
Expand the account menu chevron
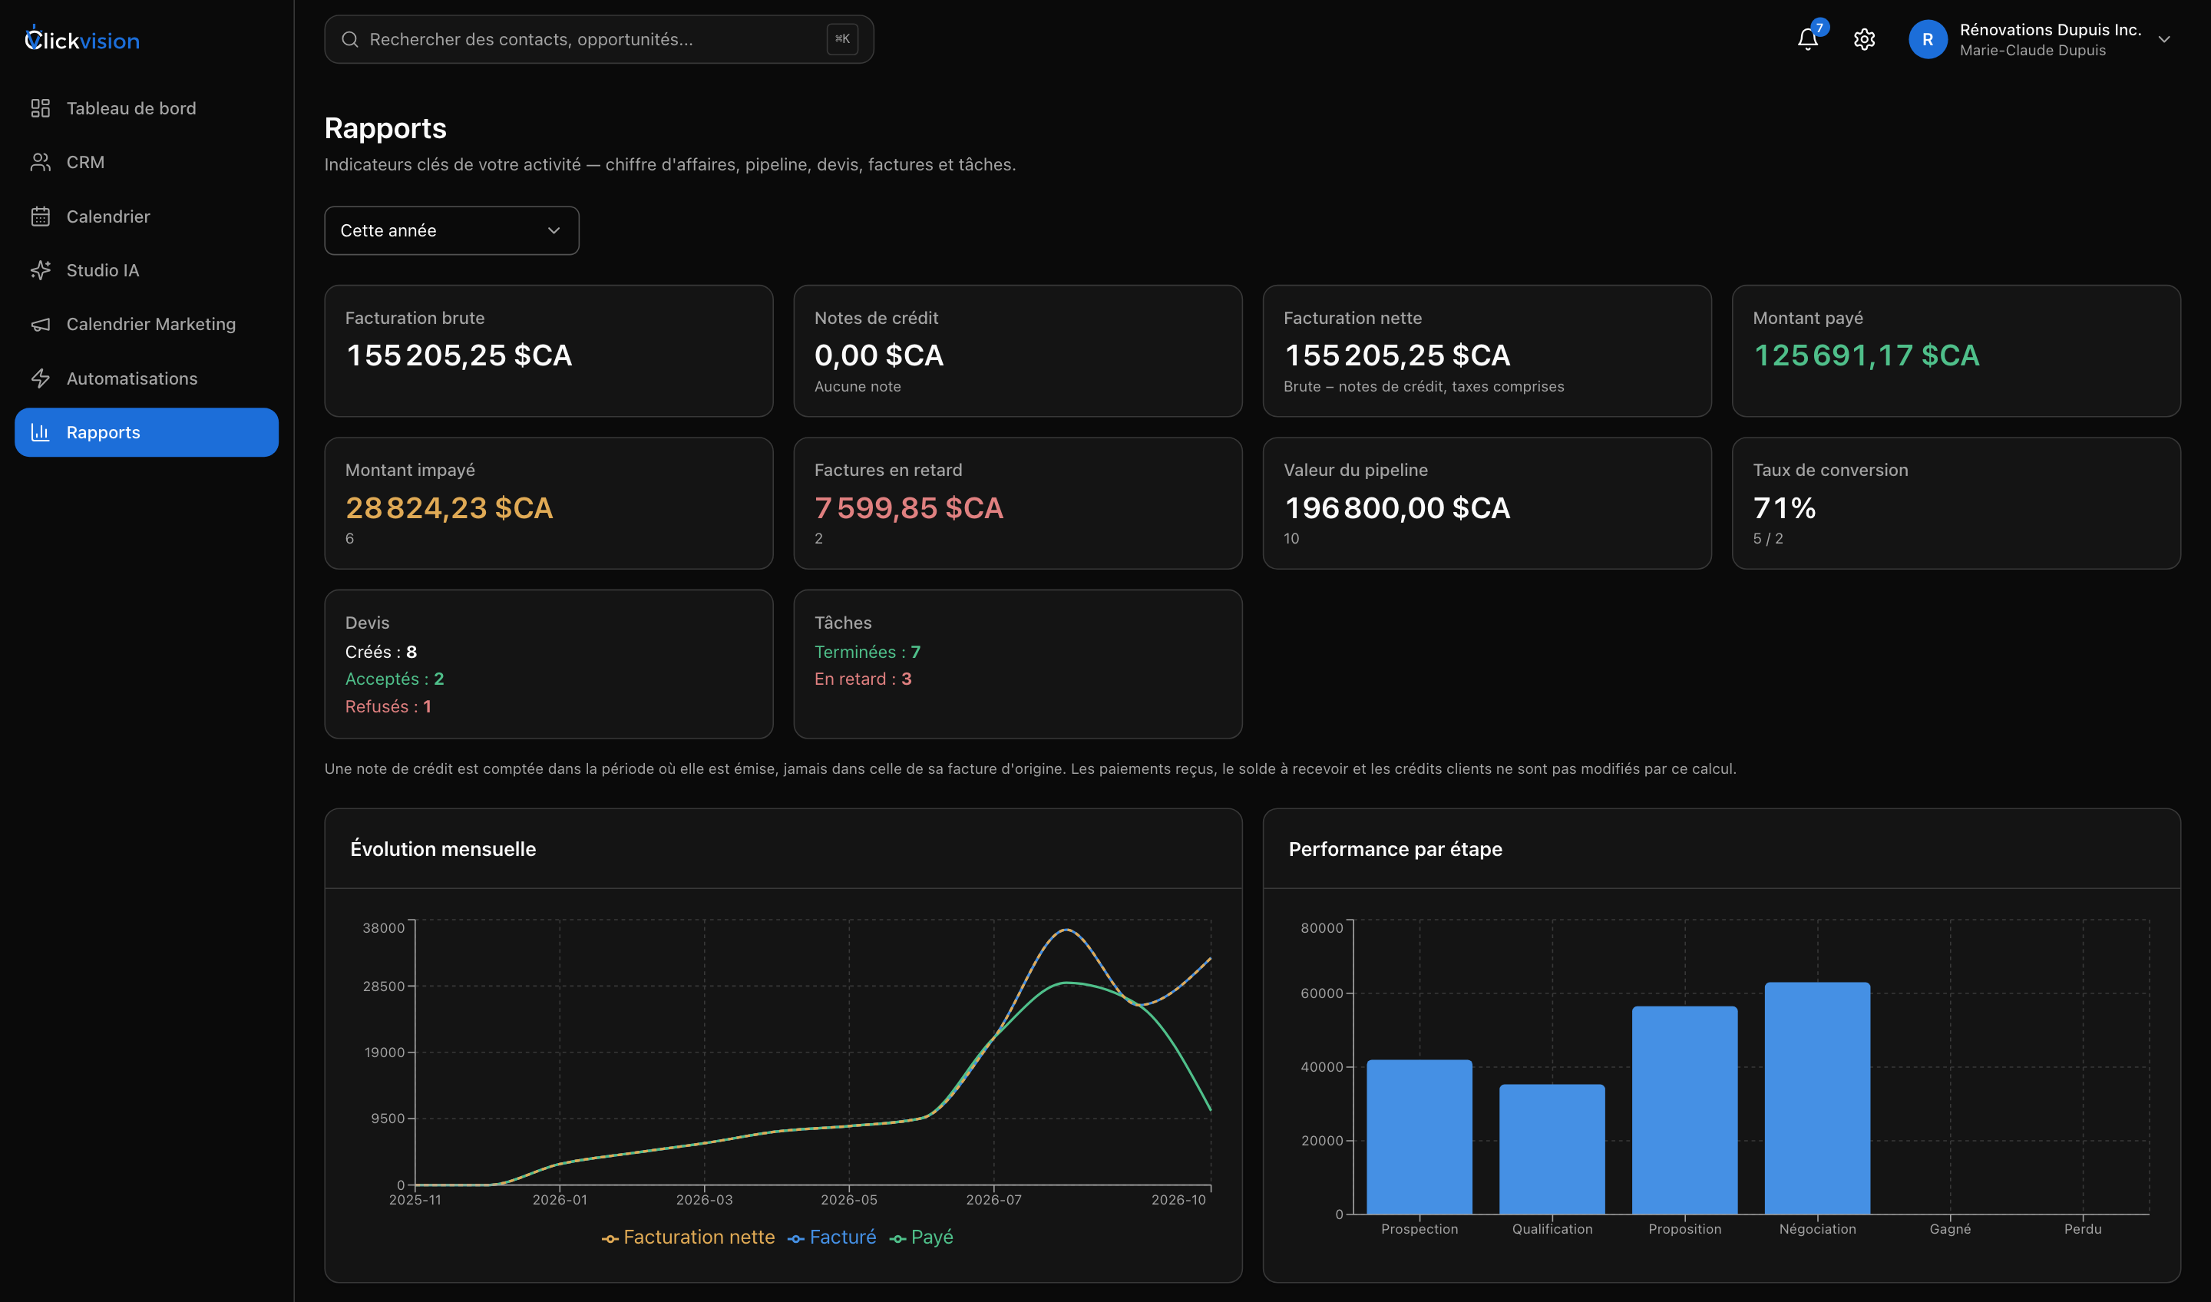[x=2163, y=39]
